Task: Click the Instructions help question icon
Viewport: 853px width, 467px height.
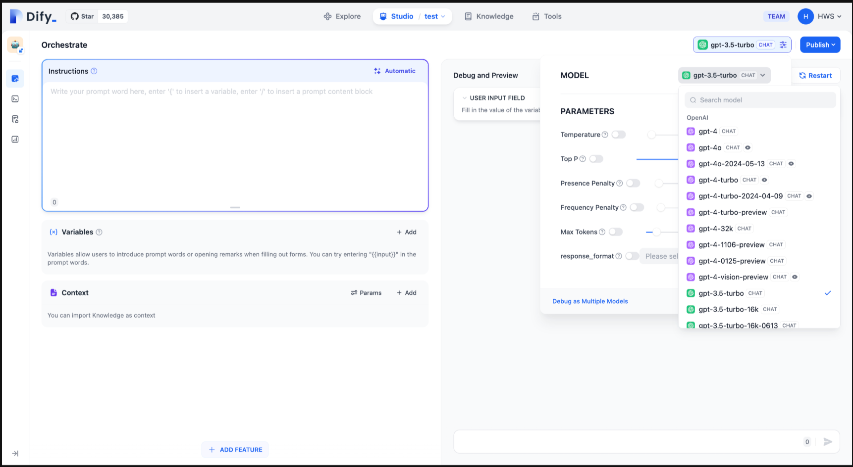Action: click(x=94, y=71)
